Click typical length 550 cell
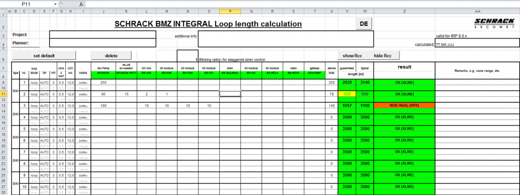The width and height of the screenshot is (520, 195). coord(365,94)
